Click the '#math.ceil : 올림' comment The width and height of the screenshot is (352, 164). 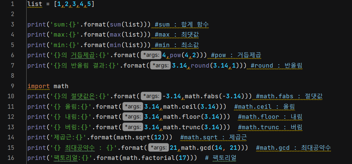click(264, 107)
